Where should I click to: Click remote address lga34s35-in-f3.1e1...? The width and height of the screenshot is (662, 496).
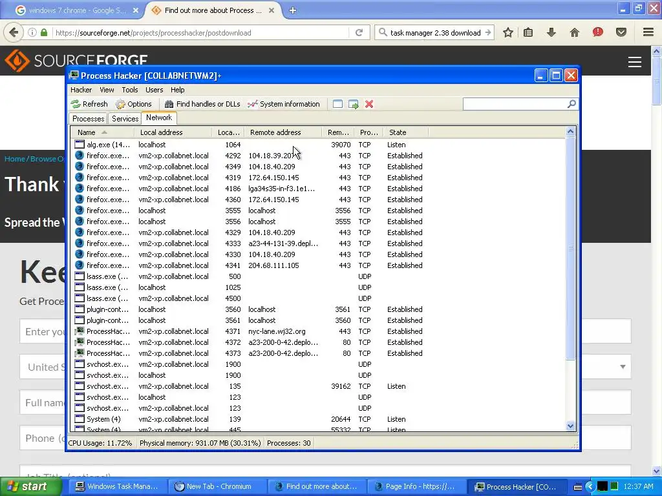coord(282,189)
